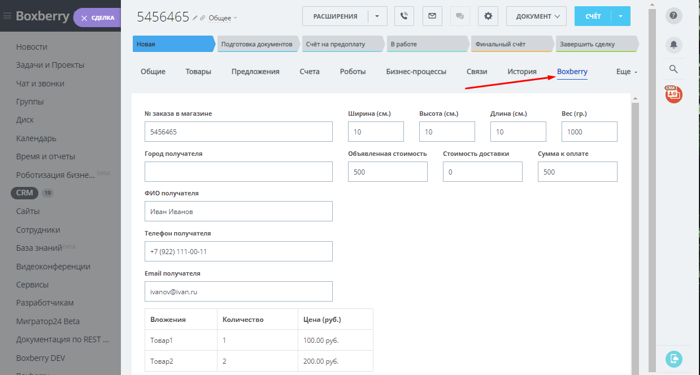The width and height of the screenshot is (700, 375).
Task: Send an email with envelope icon
Action: (432, 16)
